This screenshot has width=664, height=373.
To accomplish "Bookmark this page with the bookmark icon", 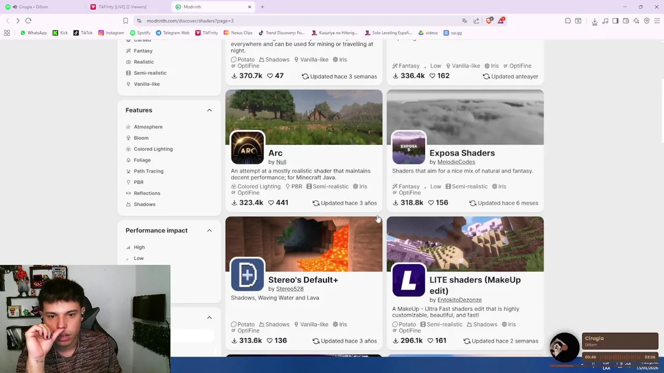I will pos(126,21).
